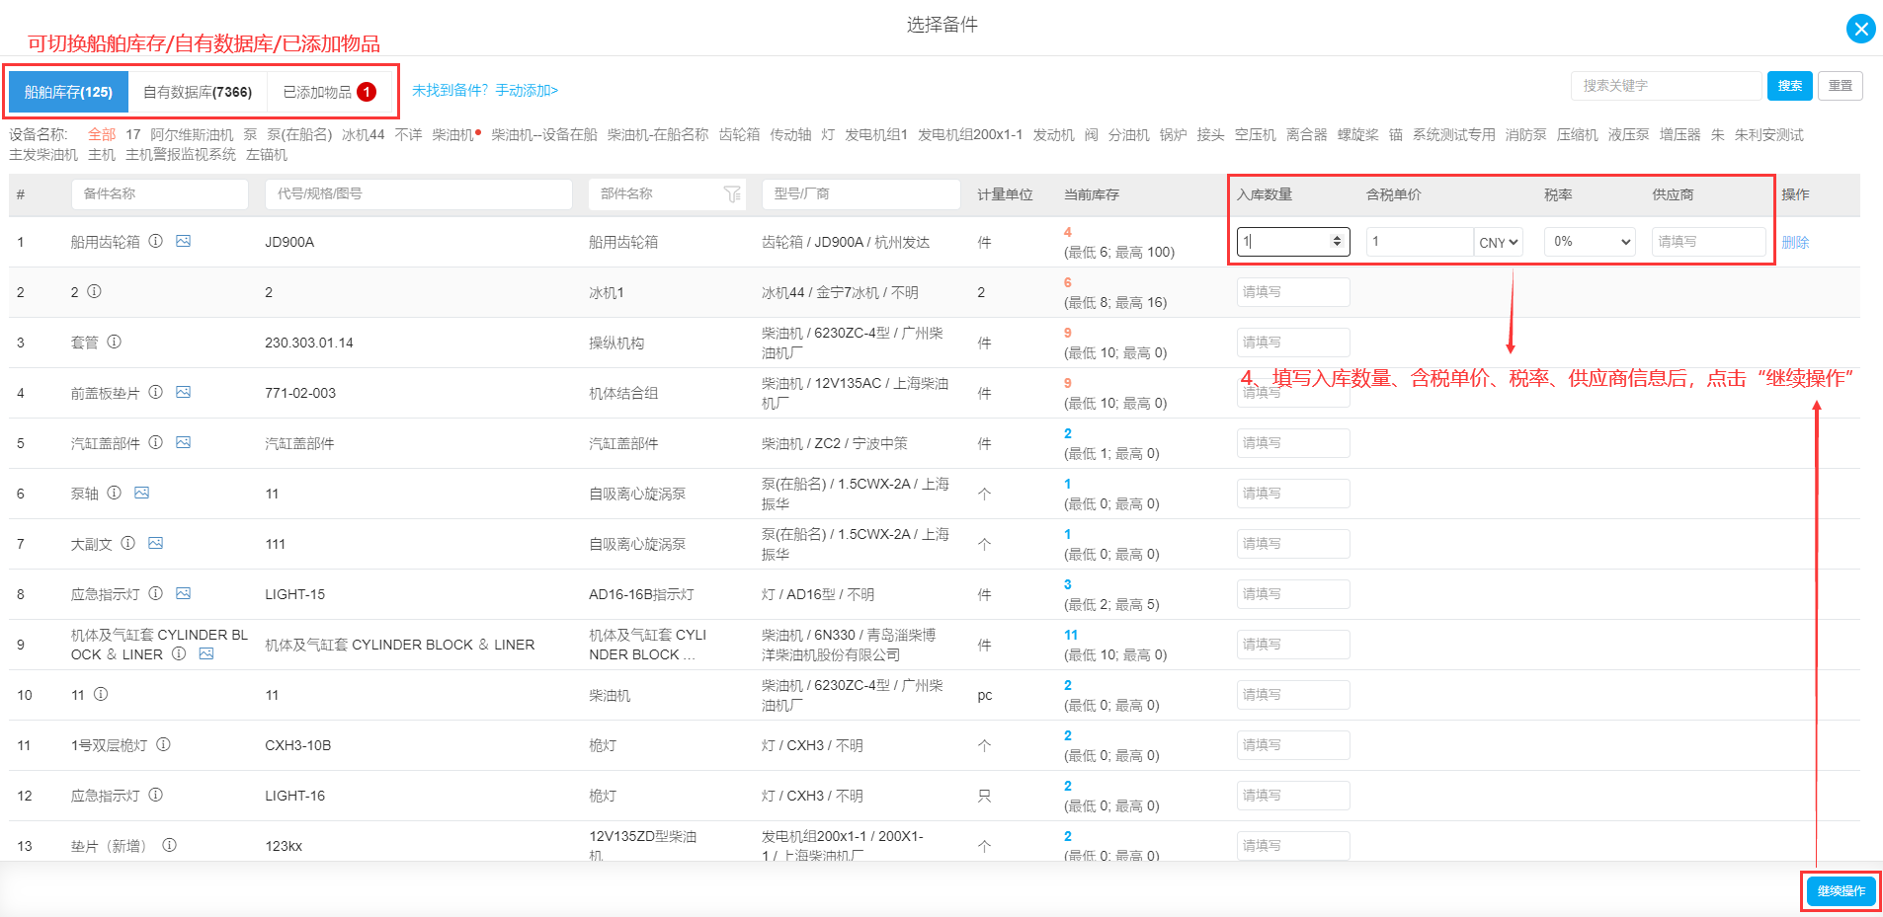The width and height of the screenshot is (1883, 917).
Task: Switch to 船舶库存(125) tab
Action: [68, 92]
